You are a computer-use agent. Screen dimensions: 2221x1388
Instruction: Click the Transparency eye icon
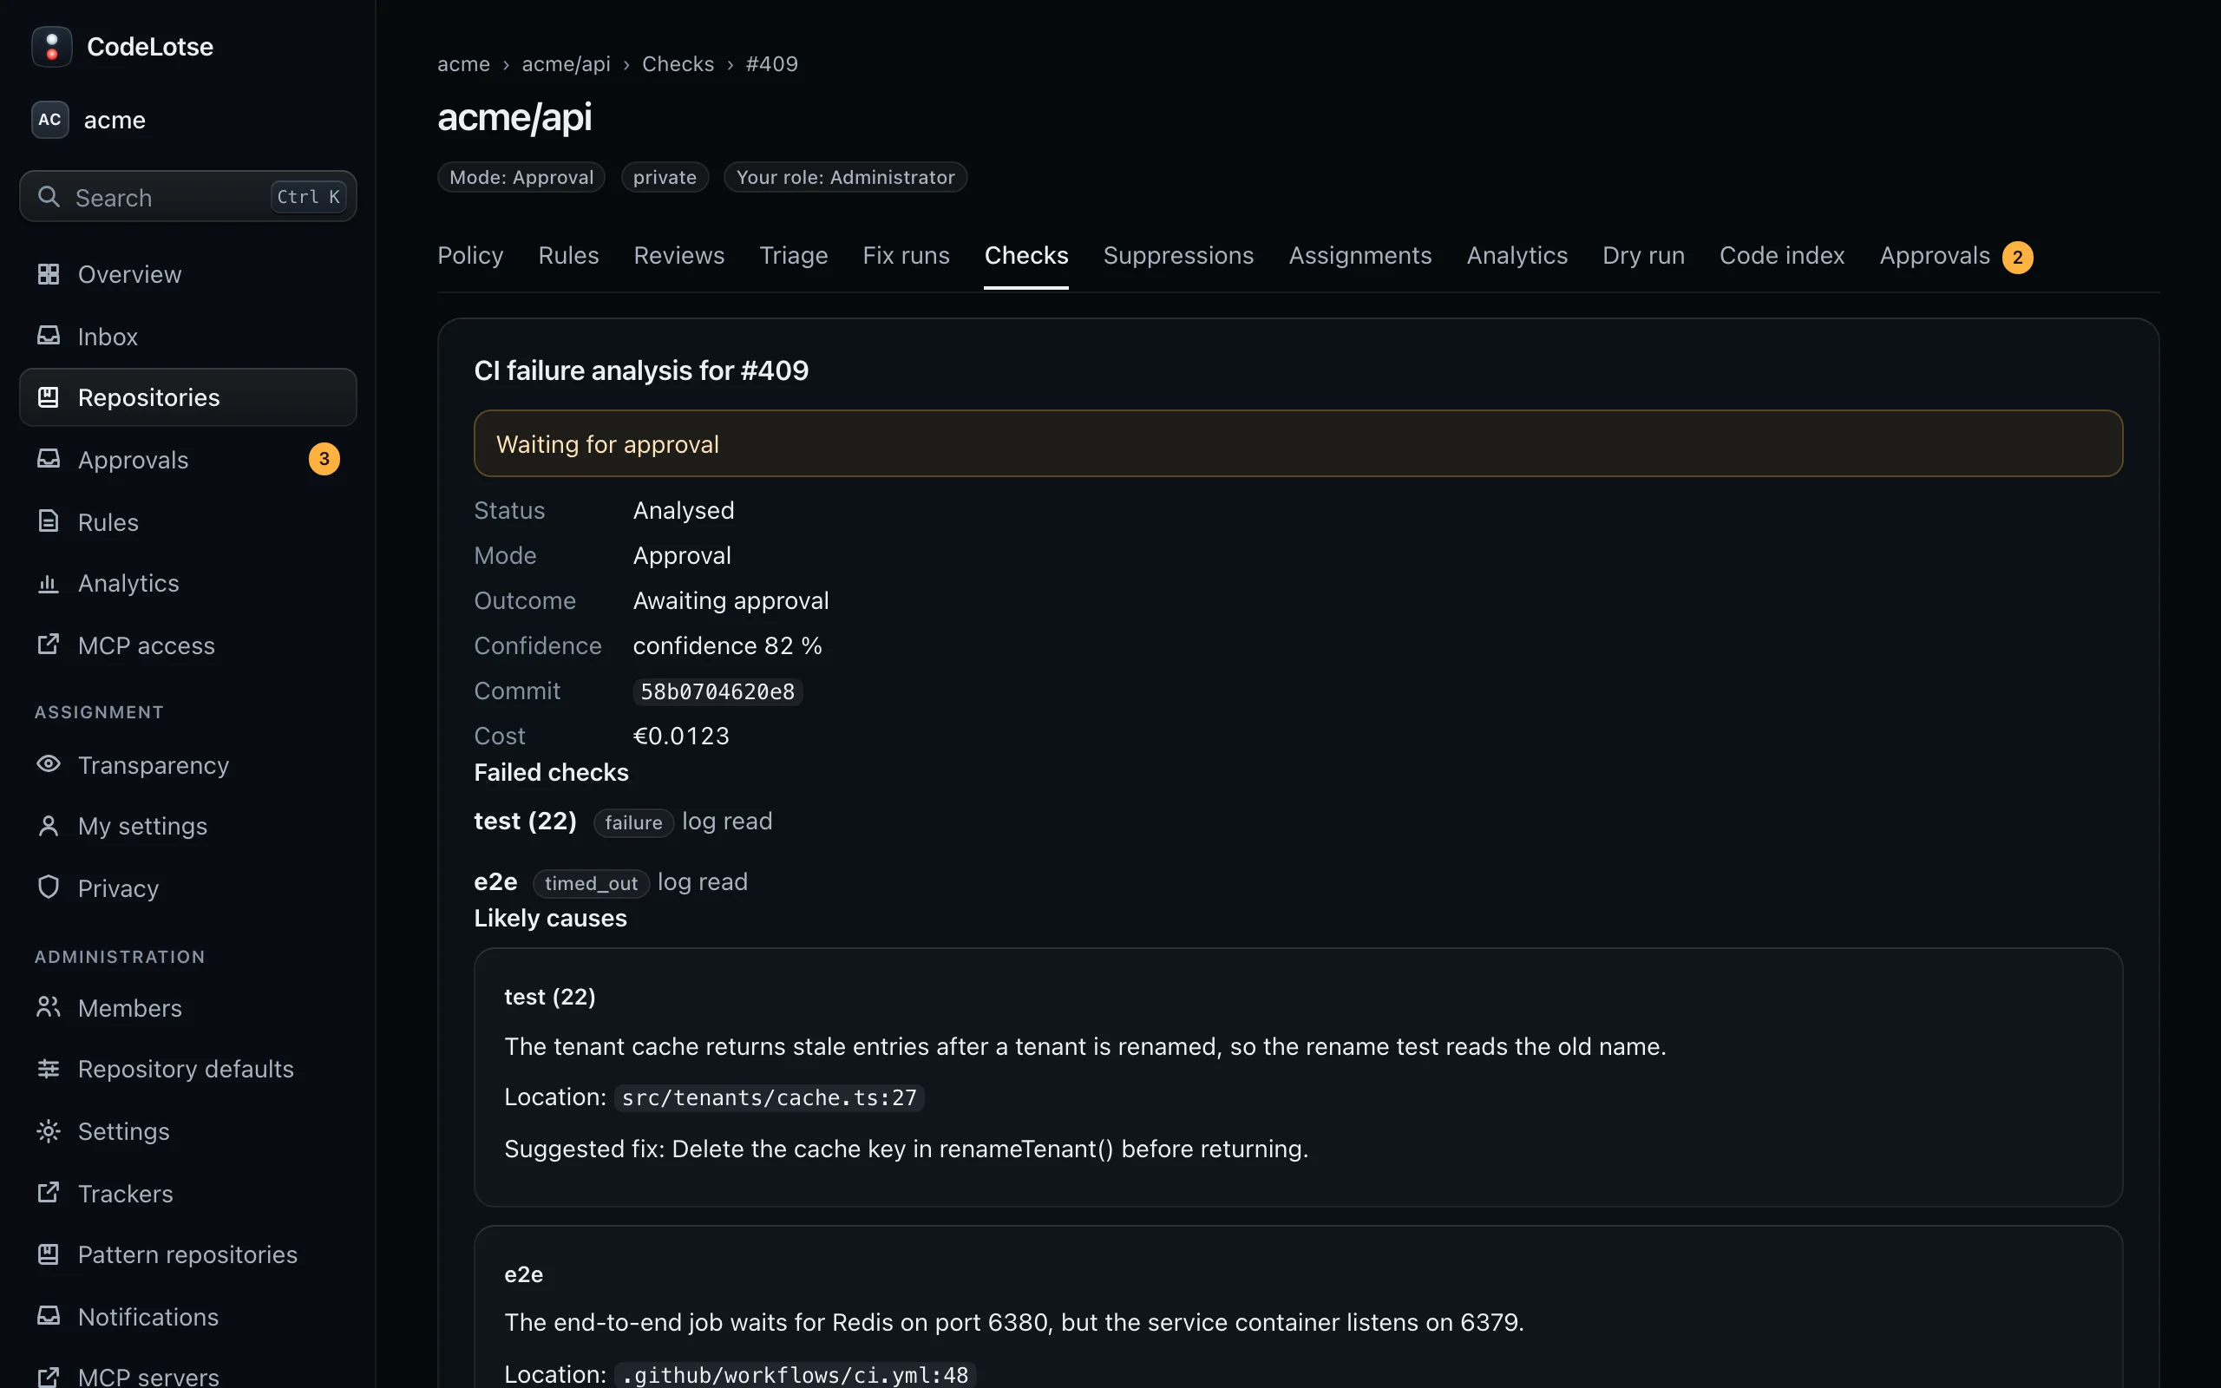point(49,763)
